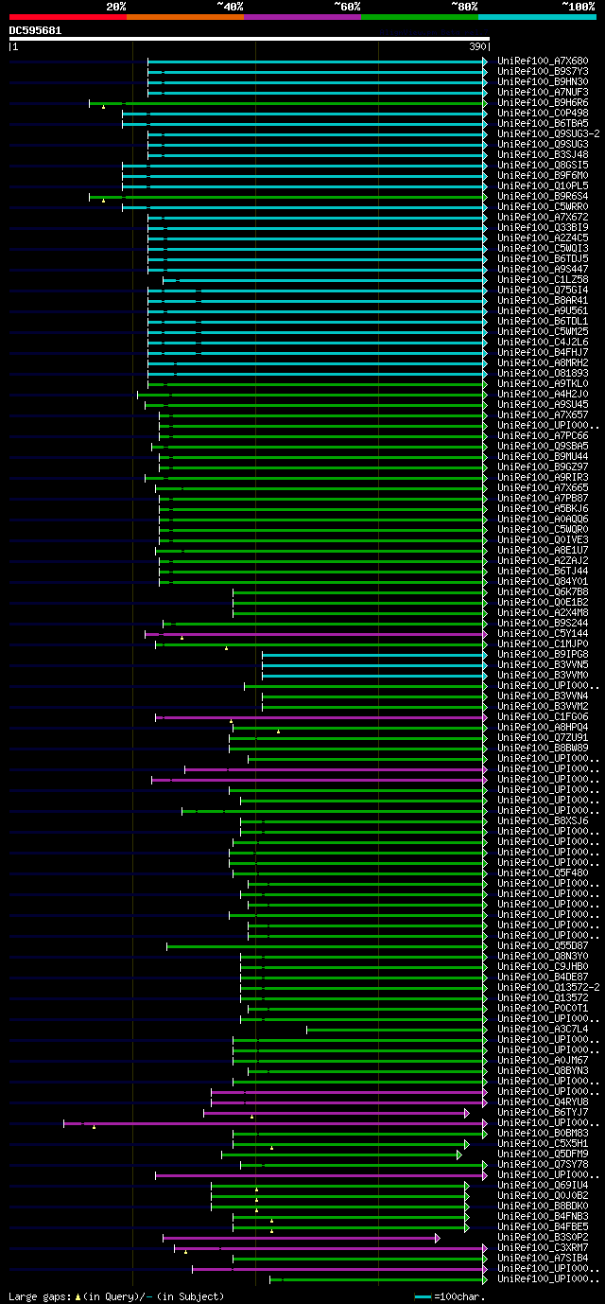Click label UniRef100_Q9SUG3-2
The height and width of the screenshot is (1304, 605).
tap(548, 133)
